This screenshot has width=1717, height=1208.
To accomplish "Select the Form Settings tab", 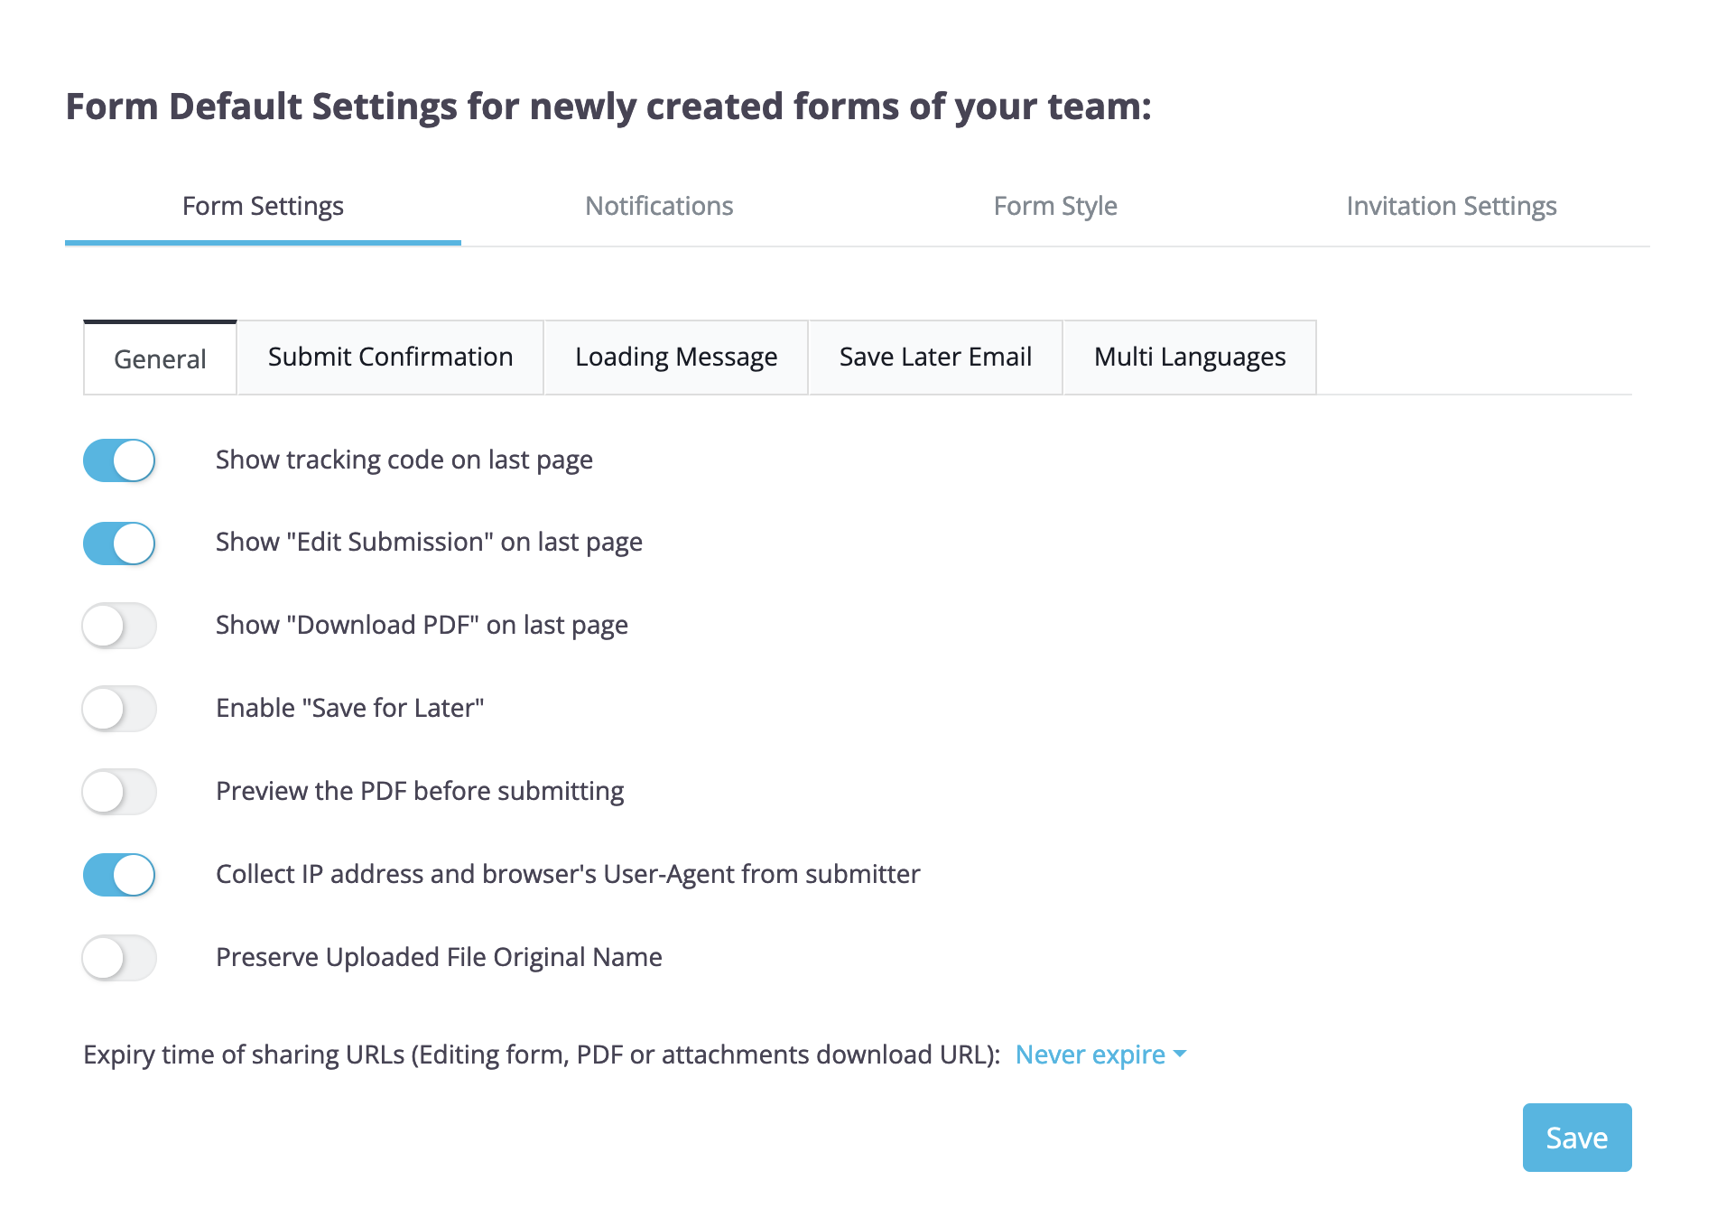I will 263,207.
